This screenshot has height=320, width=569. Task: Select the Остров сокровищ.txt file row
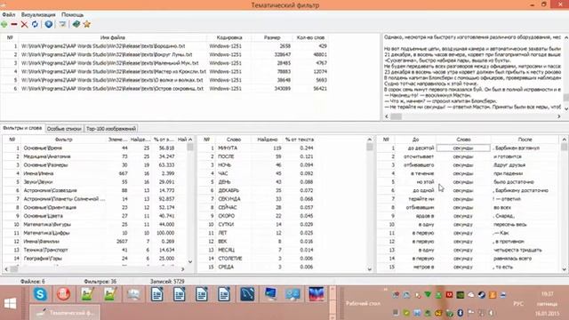(165, 89)
